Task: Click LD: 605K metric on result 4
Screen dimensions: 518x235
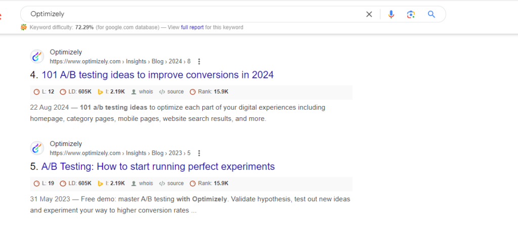Action: tap(76, 92)
